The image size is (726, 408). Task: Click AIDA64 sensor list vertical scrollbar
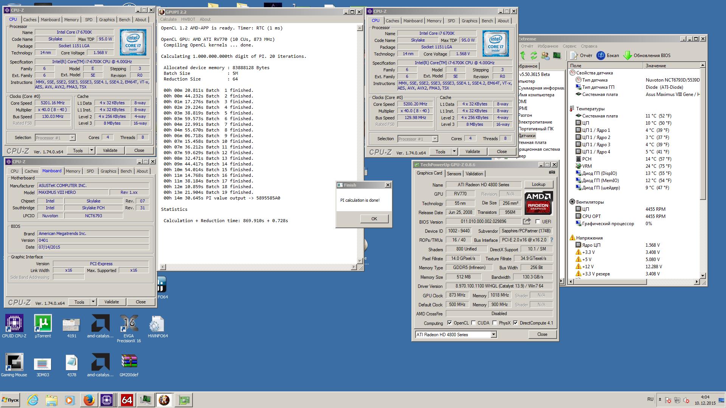[x=703, y=170]
